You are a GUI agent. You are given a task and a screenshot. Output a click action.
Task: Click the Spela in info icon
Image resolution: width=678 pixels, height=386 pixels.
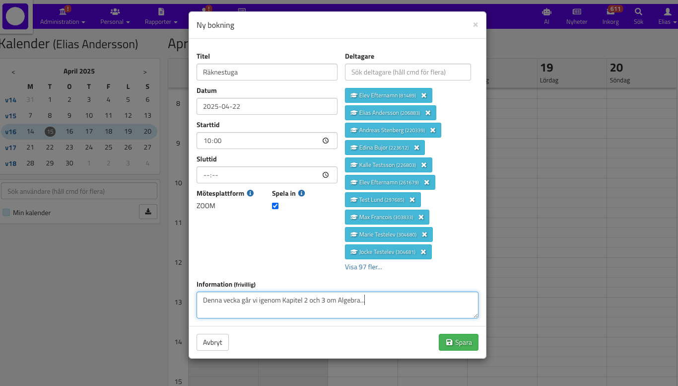301,193
